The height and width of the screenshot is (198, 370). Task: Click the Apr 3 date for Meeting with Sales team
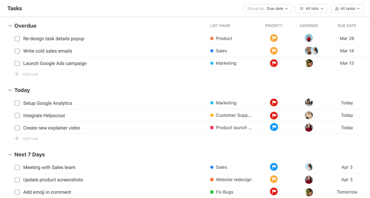coord(347,167)
